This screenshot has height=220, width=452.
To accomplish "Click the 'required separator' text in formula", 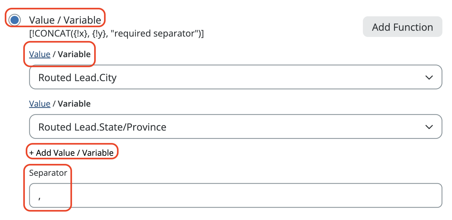I will click(x=160, y=33).
